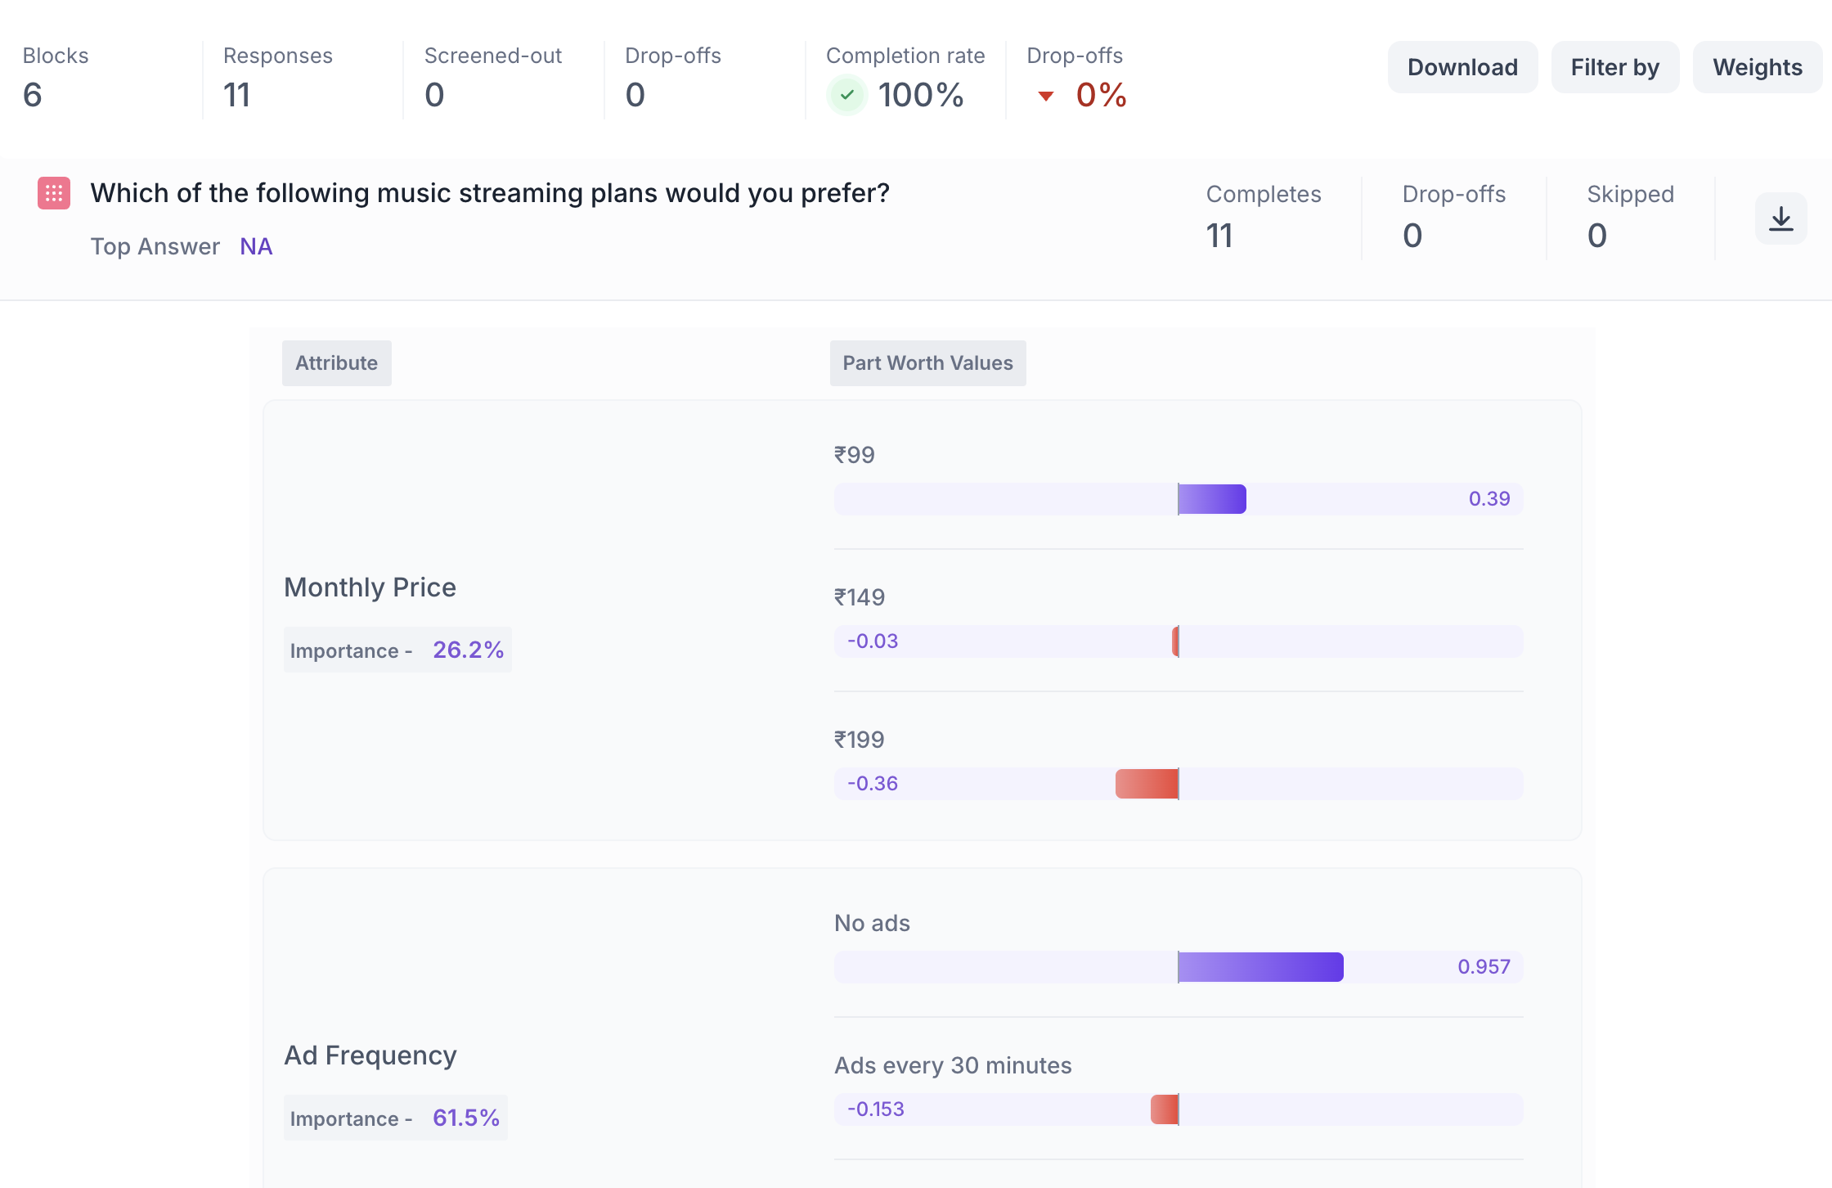The height and width of the screenshot is (1188, 1832).
Task: Click the Monthly Price importance 26.2% badge
Action: tap(397, 650)
